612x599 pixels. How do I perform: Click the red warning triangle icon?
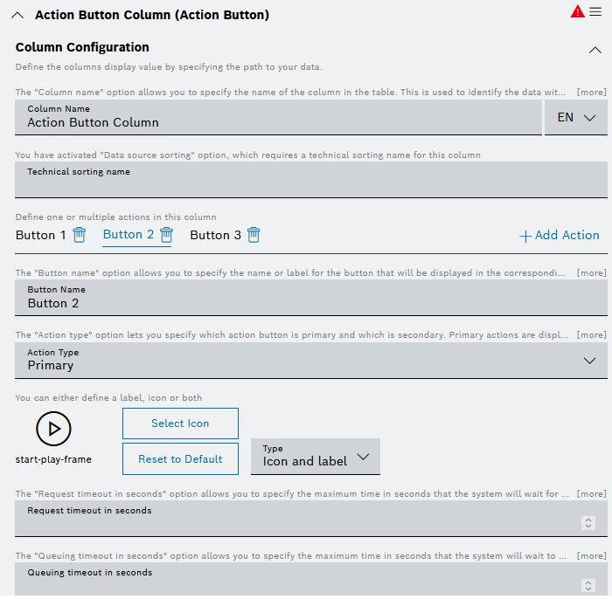pyautogui.click(x=578, y=11)
